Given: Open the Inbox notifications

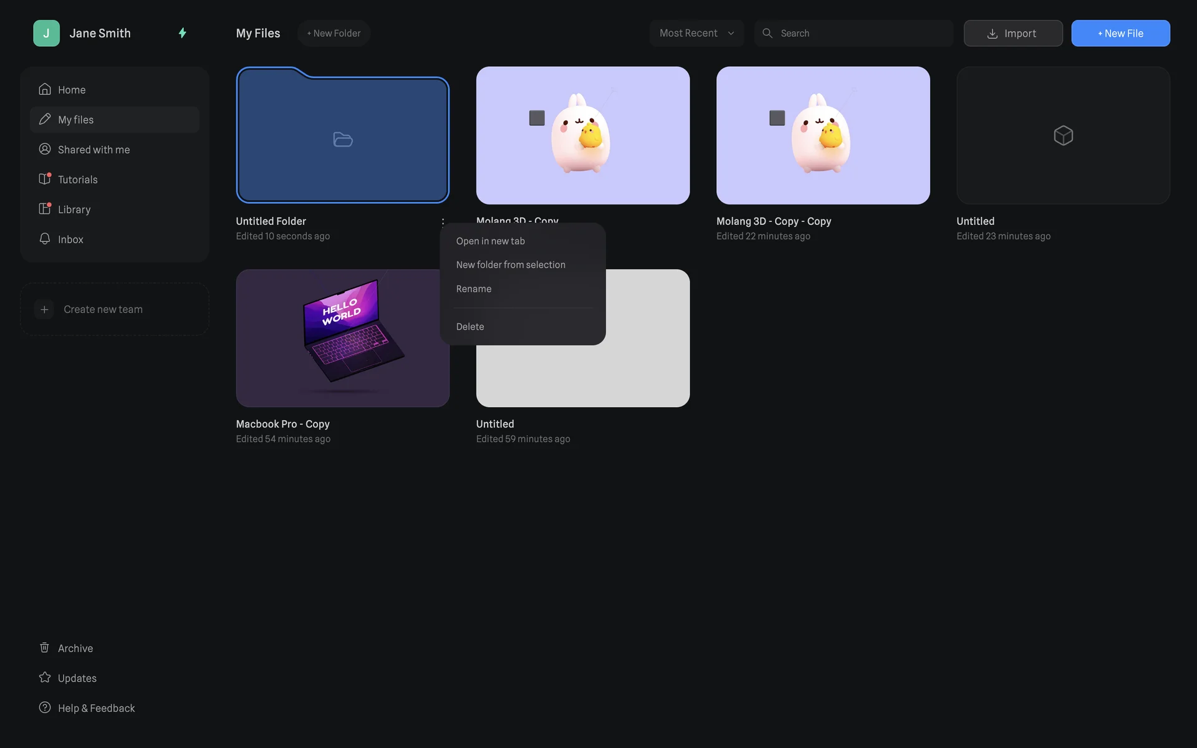Looking at the screenshot, I should [70, 239].
